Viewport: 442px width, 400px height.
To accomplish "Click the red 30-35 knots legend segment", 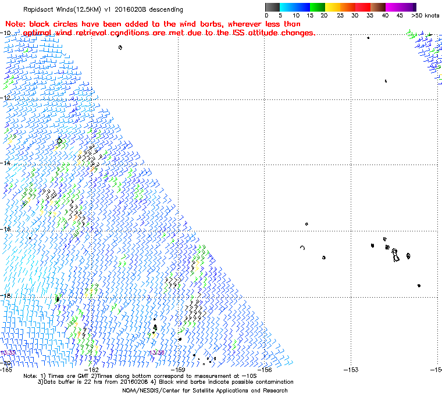I will [363, 7].
